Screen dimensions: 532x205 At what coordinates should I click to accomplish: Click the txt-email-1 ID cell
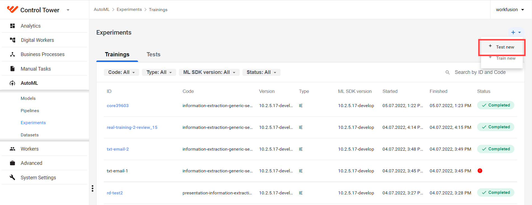[x=117, y=171]
